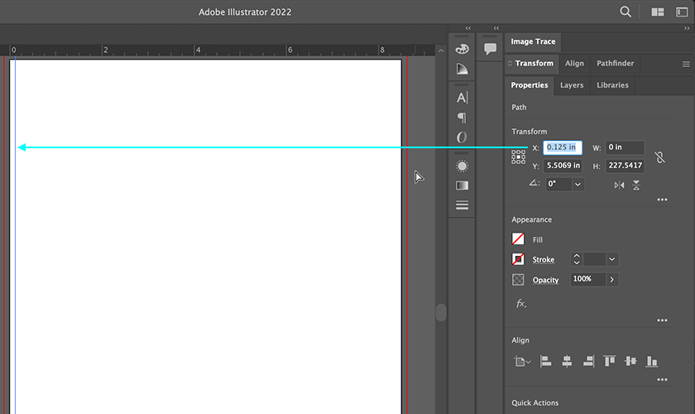This screenshot has width=695, height=414.
Task: Click the search magnifier icon
Action: pyautogui.click(x=625, y=12)
